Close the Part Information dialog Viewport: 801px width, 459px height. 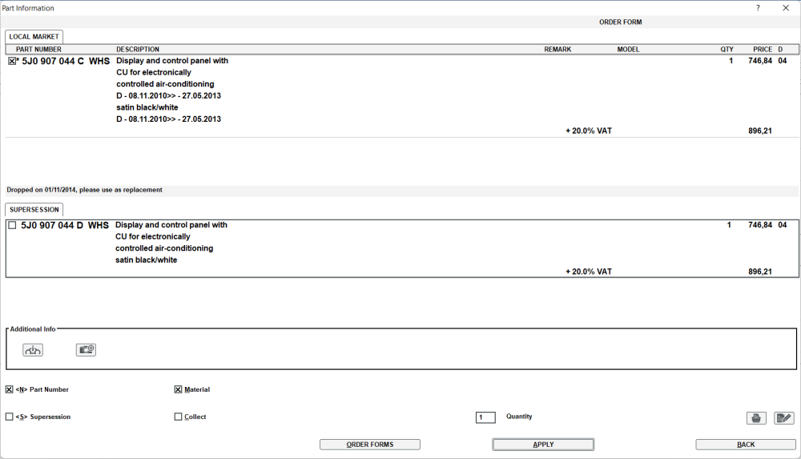pyautogui.click(x=786, y=8)
